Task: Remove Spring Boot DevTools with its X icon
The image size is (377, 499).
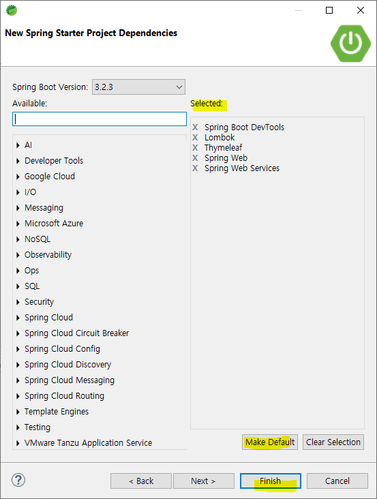Action: [x=195, y=127]
